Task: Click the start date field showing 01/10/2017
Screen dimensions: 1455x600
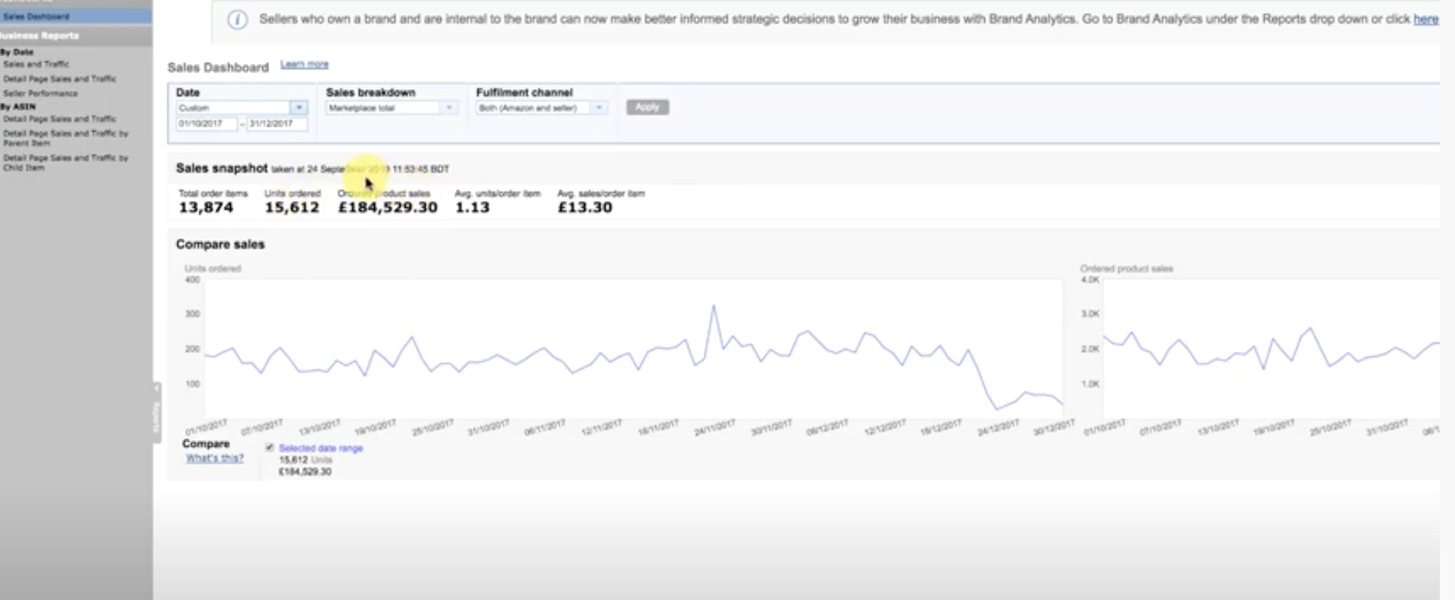Action: click(206, 123)
